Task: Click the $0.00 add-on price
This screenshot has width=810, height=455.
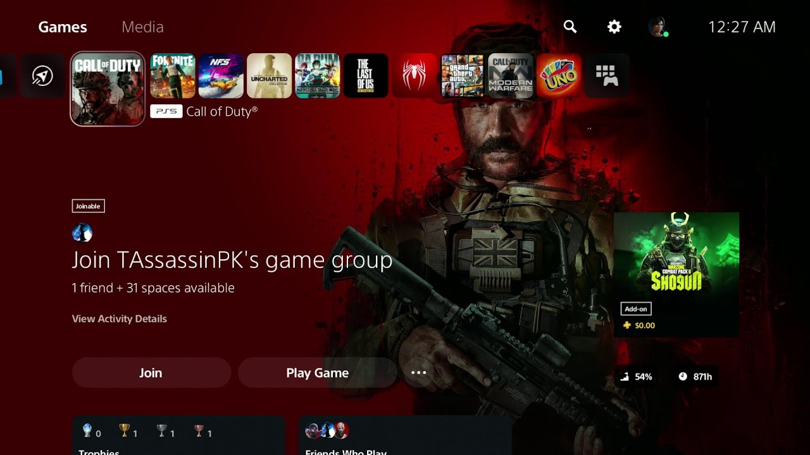Action: click(639, 325)
